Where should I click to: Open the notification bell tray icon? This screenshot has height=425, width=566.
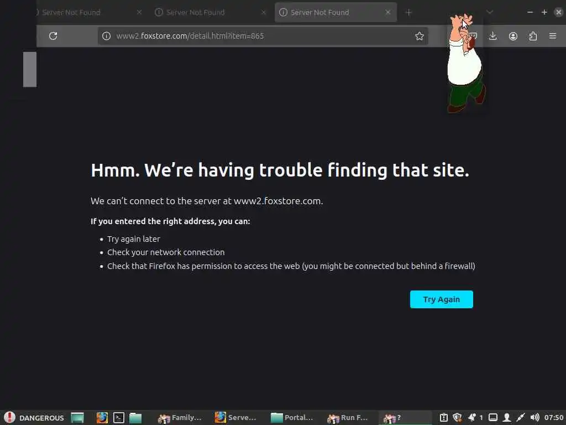[471, 417]
